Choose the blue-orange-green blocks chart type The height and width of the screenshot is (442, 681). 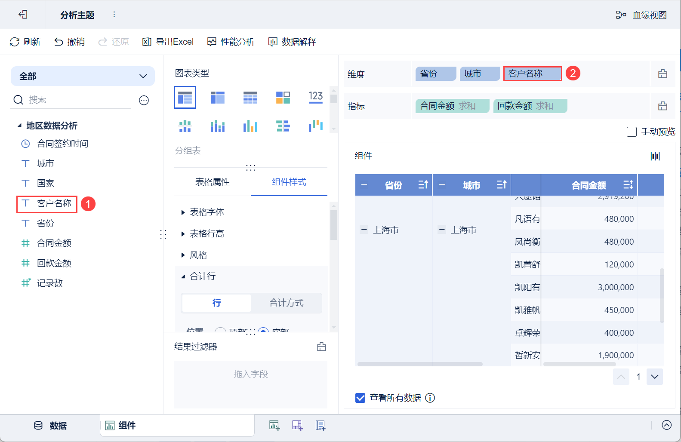[x=283, y=98]
